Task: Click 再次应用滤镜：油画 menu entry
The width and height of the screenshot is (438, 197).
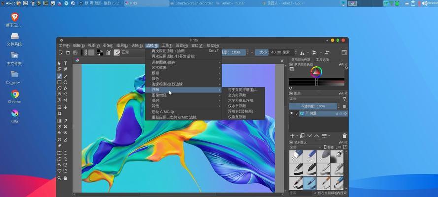Action: [x=184, y=51]
